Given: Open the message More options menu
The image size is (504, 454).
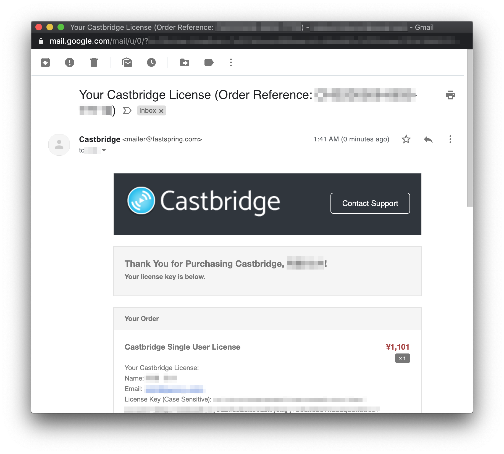Looking at the screenshot, I should [450, 139].
